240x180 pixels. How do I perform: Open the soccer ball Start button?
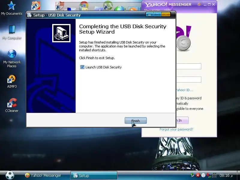coord(10,175)
